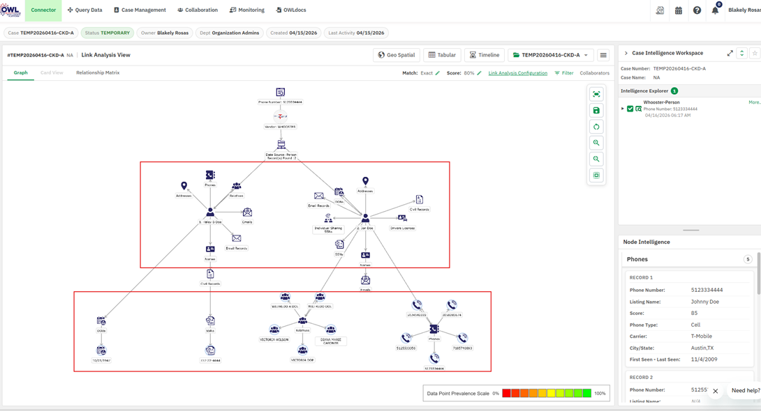The width and height of the screenshot is (761, 411).
Task: Click the red end of the prevalence scale
Action: 506,393
